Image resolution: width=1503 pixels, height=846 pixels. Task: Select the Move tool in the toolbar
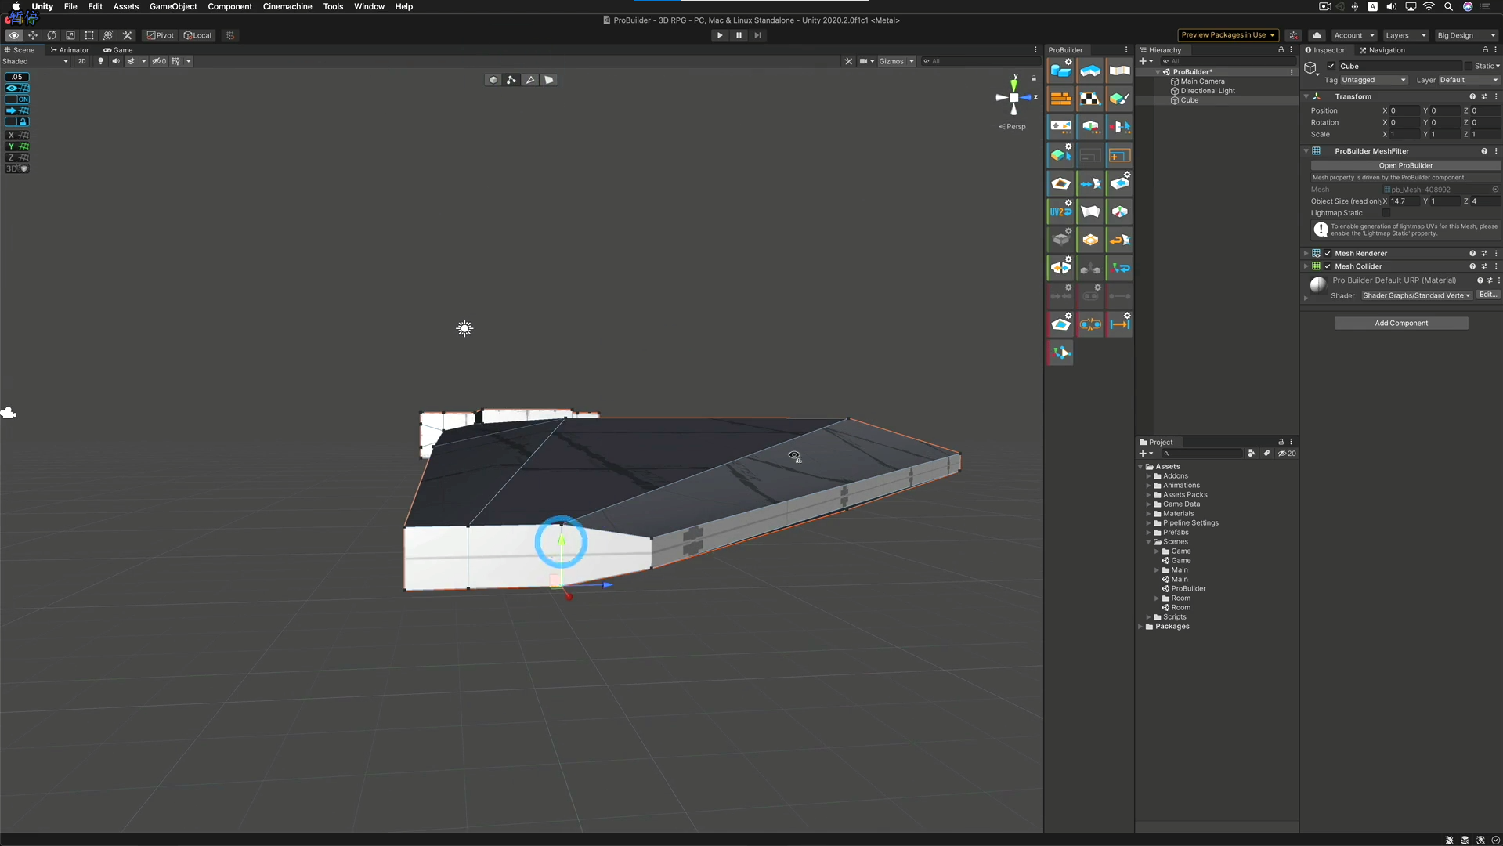[x=33, y=35]
